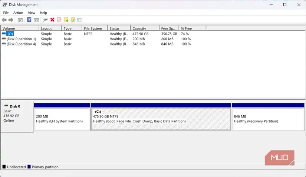Click the Primary partition legend label
Image resolution: width=306 pixels, height=177 pixels.
[45, 167]
